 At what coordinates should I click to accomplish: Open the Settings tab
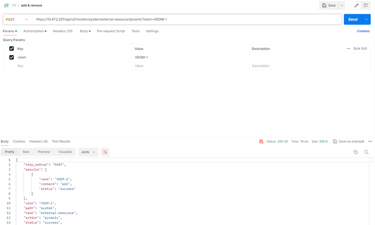152,31
